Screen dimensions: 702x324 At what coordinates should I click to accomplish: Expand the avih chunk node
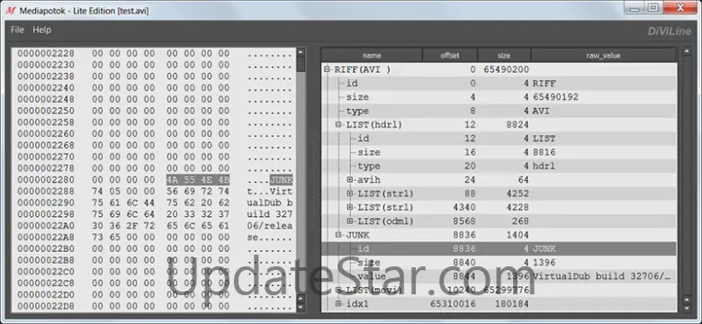350,179
